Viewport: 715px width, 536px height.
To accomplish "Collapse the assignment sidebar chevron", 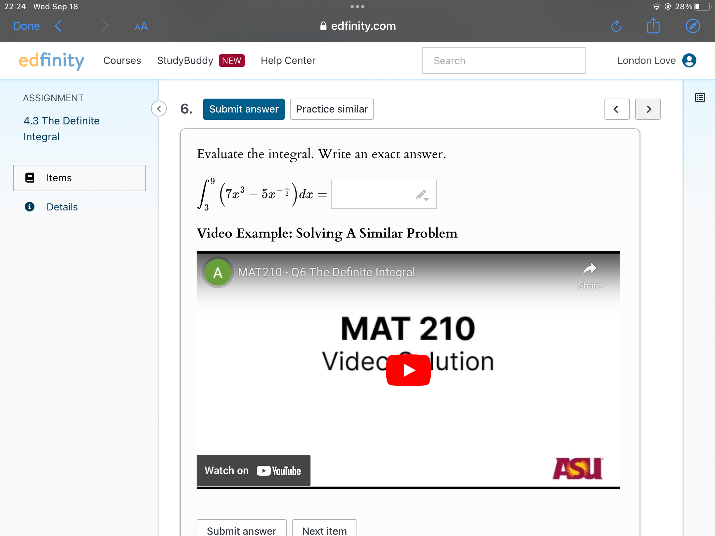I will click(159, 109).
